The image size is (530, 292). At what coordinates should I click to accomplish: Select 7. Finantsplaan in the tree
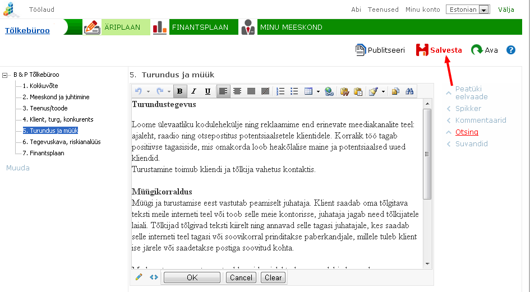tap(43, 153)
